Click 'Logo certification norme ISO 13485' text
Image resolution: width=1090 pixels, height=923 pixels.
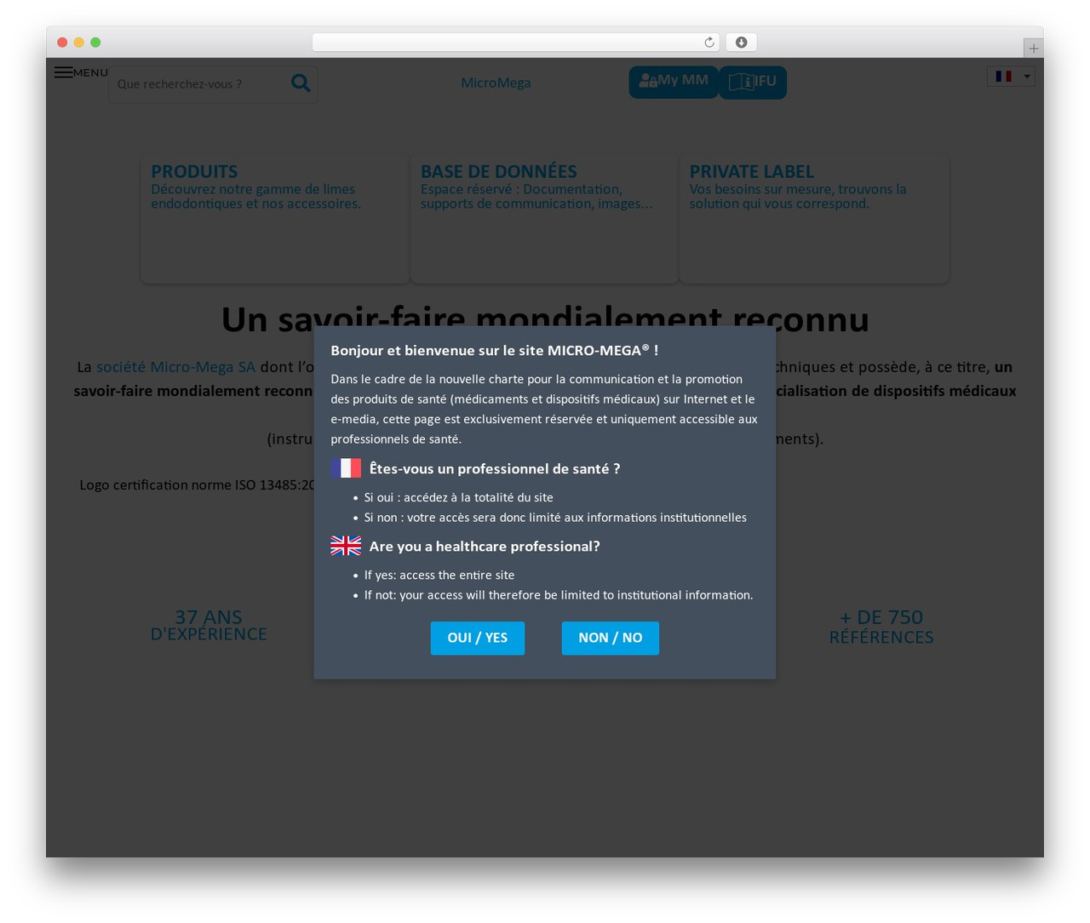[x=198, y=485]
